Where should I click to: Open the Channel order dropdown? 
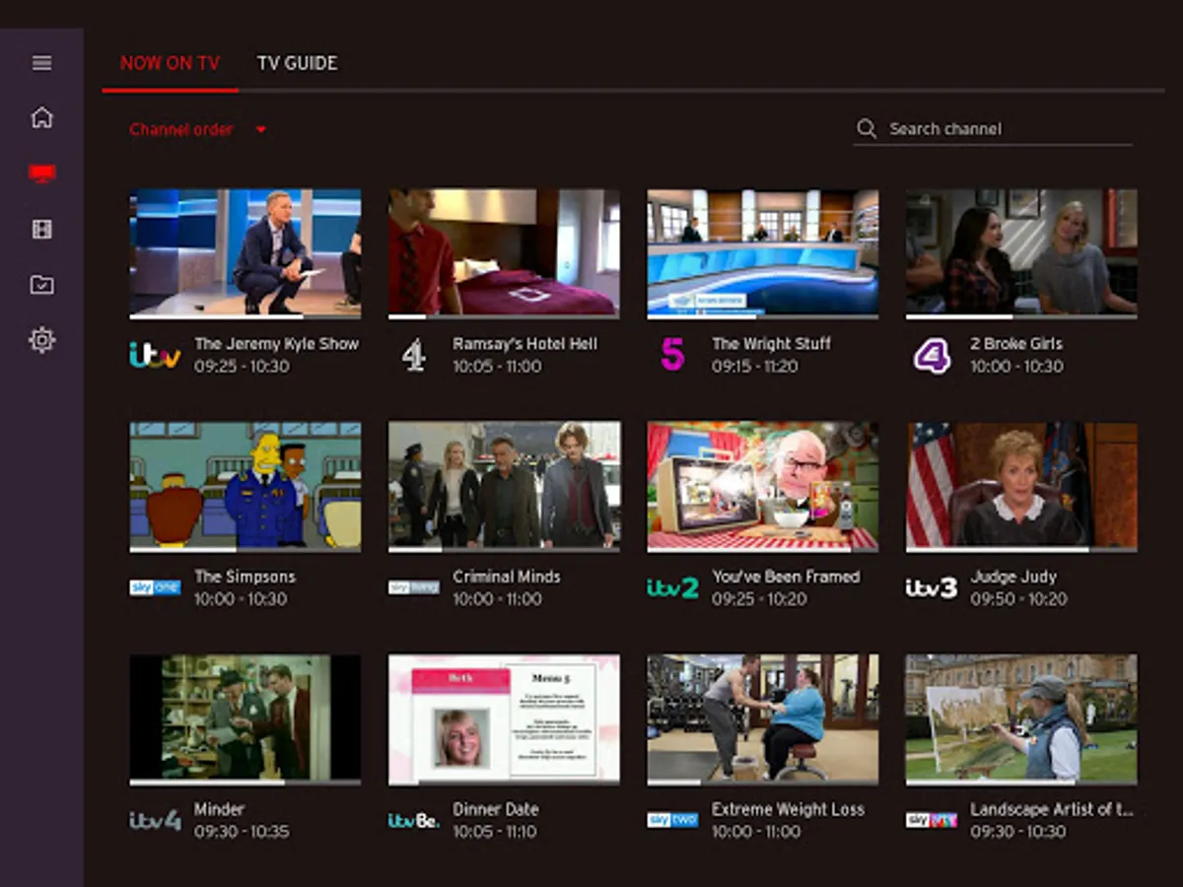pyautogui.click(x=198, y=129)
